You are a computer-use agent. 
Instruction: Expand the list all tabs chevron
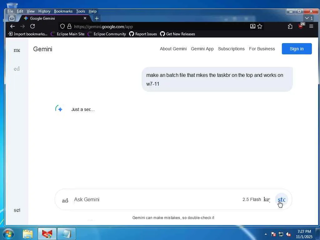coord(309,18)
